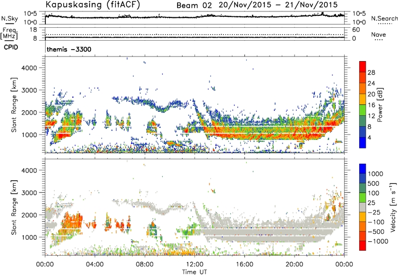Click the 'Freq. [MHz]' axis label
398x275 pixels.
pos(9,34)
